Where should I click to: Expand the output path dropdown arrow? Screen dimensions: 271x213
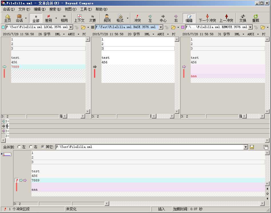pyautogui.click(x=246, y=147)
